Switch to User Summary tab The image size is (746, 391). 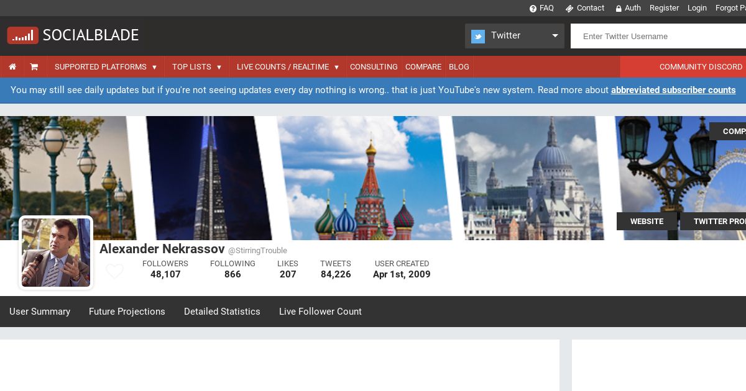[40, 312]
